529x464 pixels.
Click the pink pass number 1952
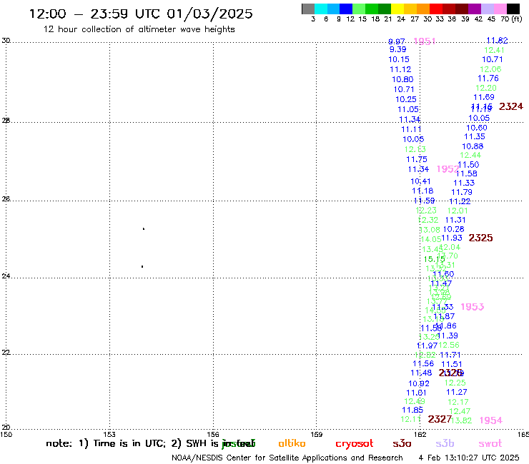click(448, 169)
